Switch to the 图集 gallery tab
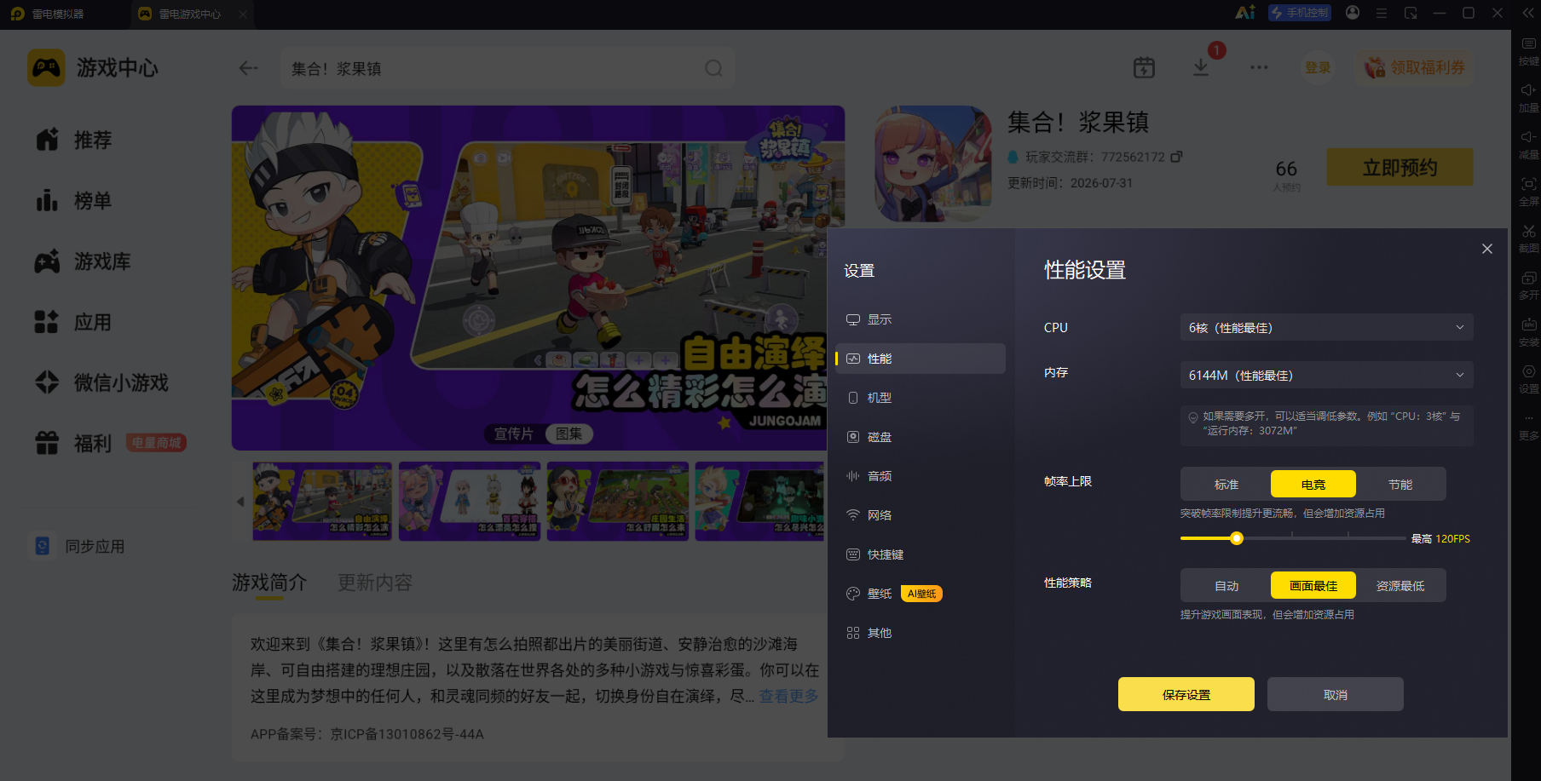 pos(568,434)
